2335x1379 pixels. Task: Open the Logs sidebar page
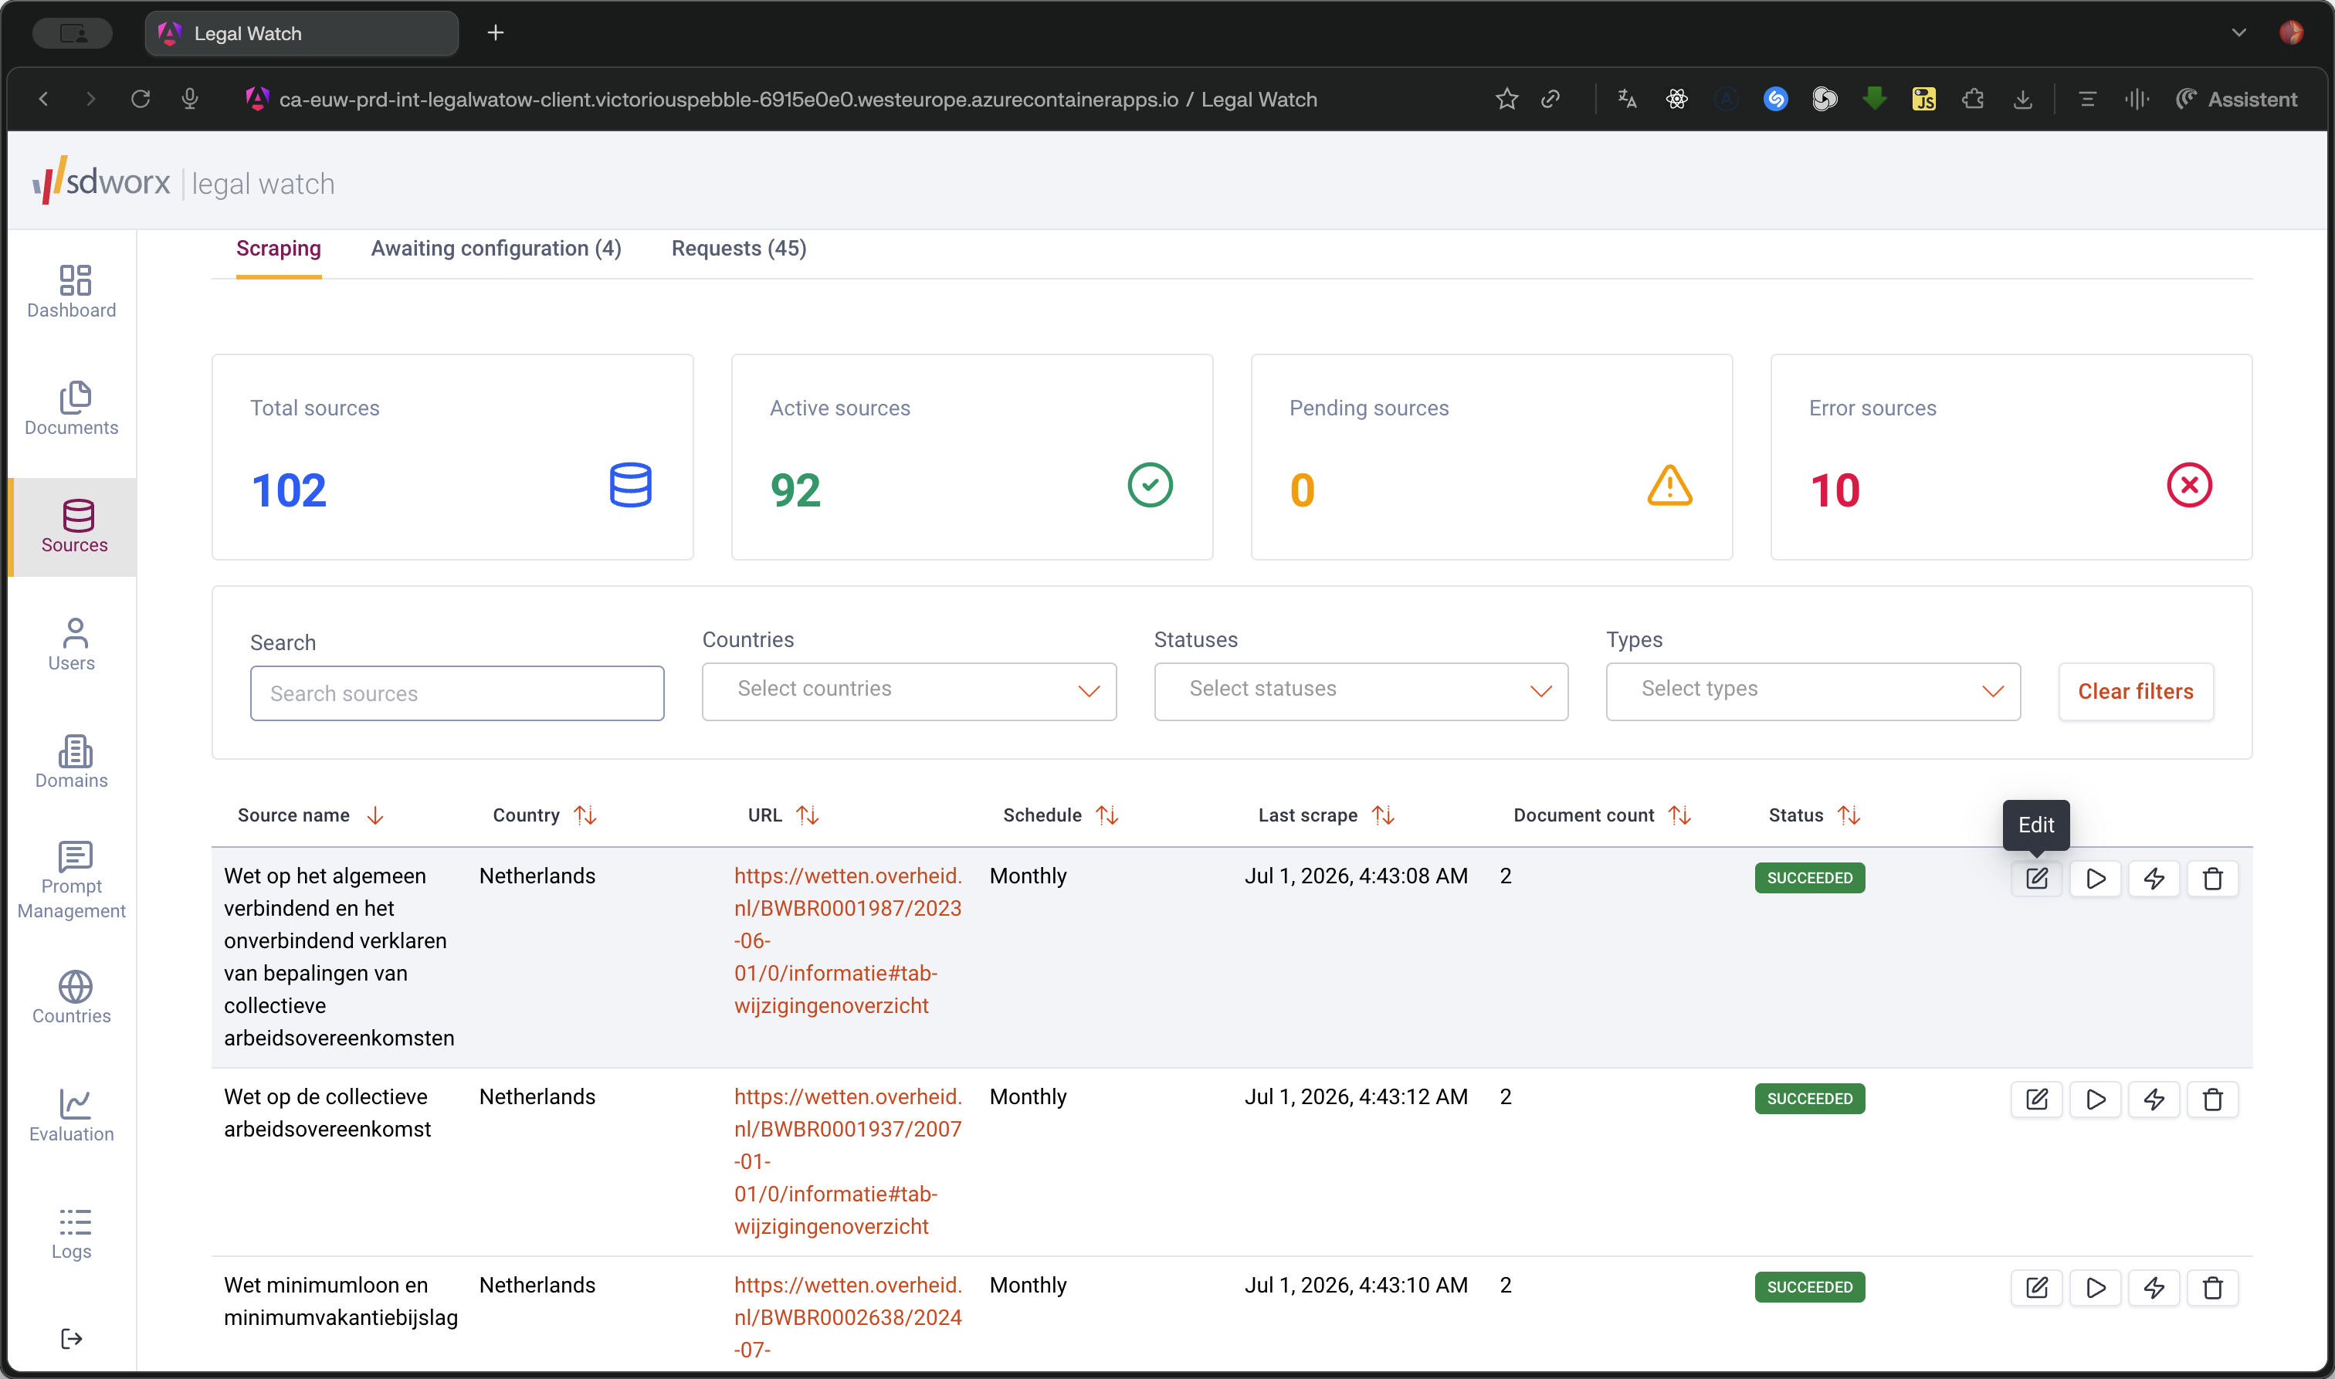[72, 1233]
